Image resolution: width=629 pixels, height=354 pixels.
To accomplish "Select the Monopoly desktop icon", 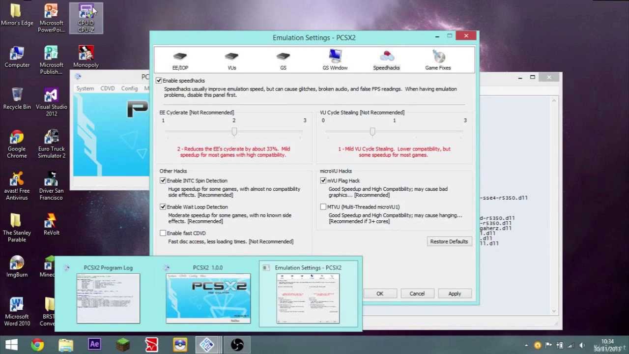I will click(x=86, y=57).
